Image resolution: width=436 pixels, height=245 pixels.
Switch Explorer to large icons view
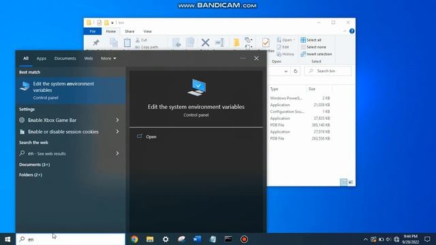(350, 182)
